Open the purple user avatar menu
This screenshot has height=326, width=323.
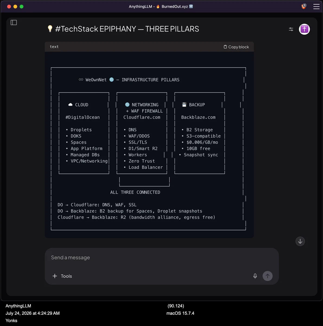point(304,29)
